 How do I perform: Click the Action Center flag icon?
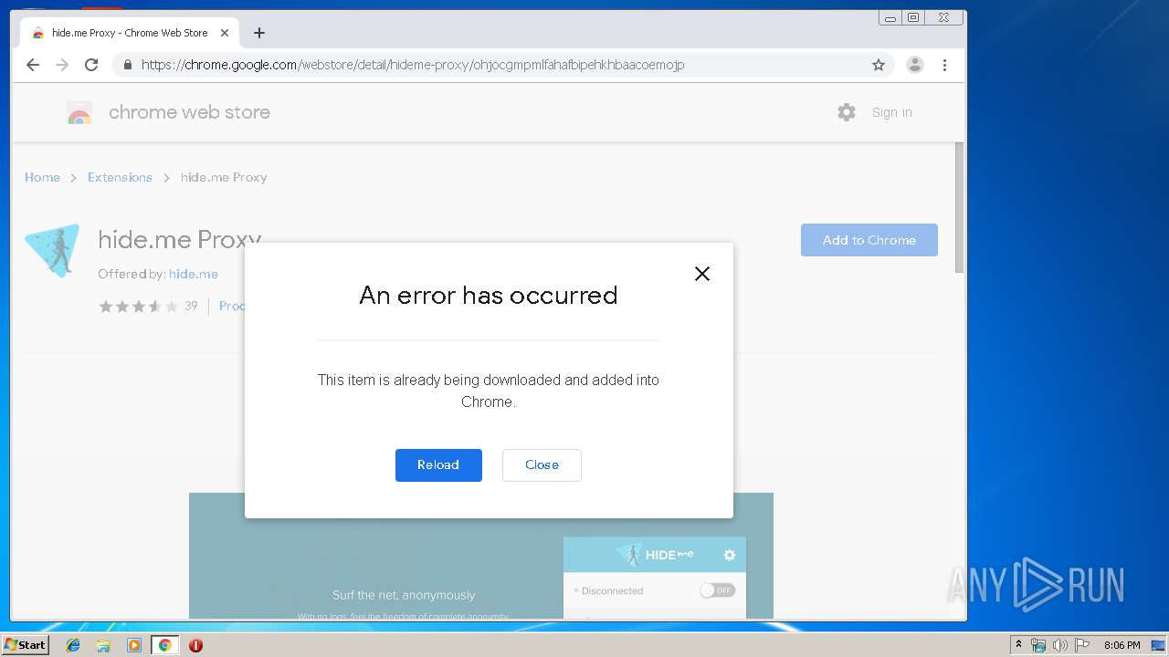1082,645
